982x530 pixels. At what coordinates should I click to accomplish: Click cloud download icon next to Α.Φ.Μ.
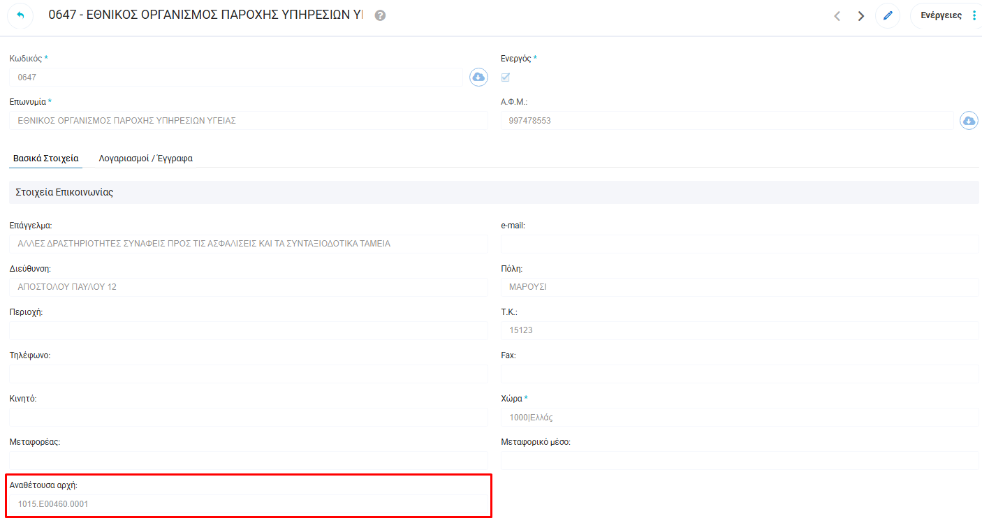point(969,121)
